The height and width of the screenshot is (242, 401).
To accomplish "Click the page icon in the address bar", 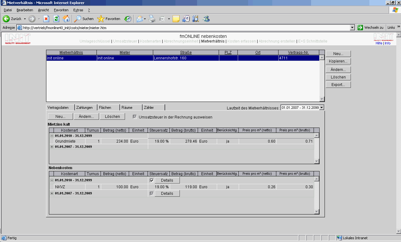I will click(x=19, y=28).
